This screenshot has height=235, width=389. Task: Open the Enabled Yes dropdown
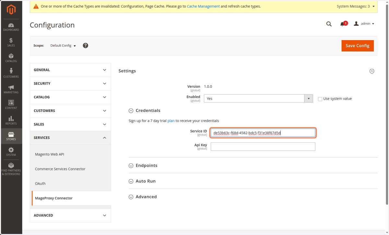click(x=258, y=98)
